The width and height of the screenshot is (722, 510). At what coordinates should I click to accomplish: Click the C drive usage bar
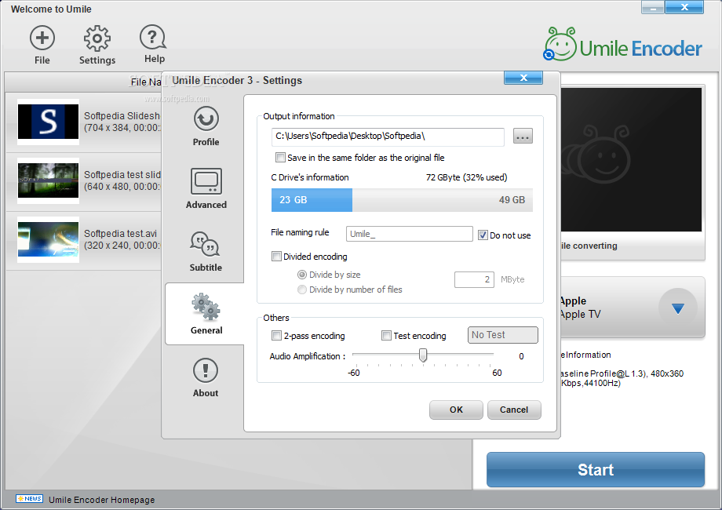tap(402, 200)
